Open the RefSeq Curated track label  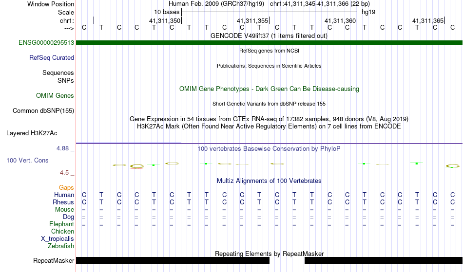[x=51, y=58]
